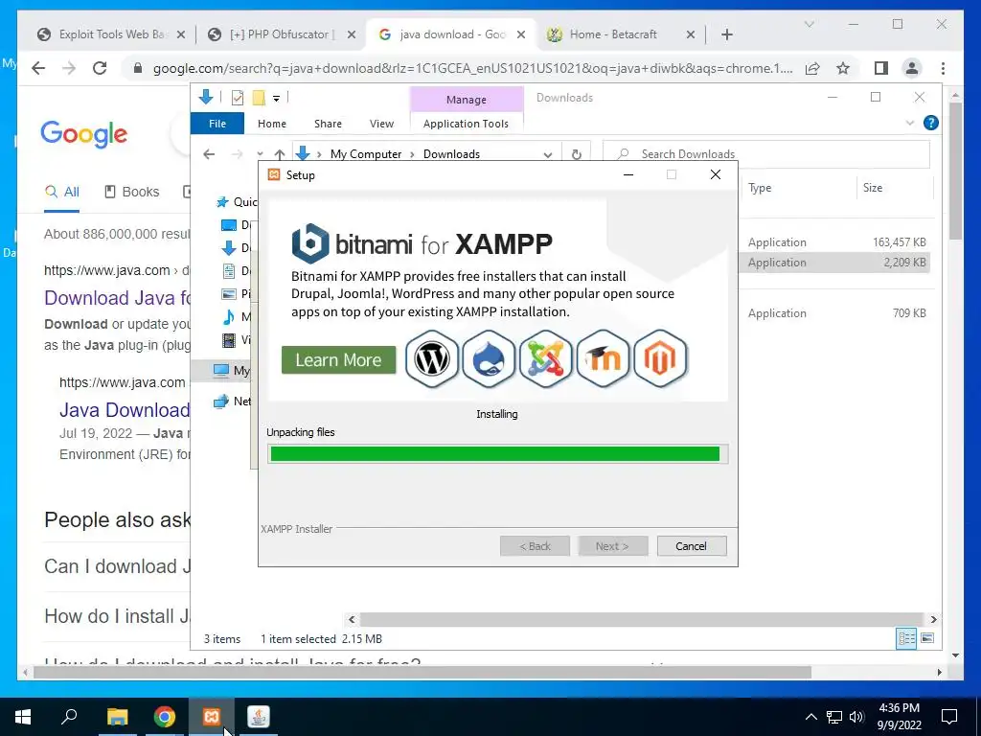This screenshot has width=981, height=736.
Task: Bookmark this page with star icon
Action: click(843, 68)
